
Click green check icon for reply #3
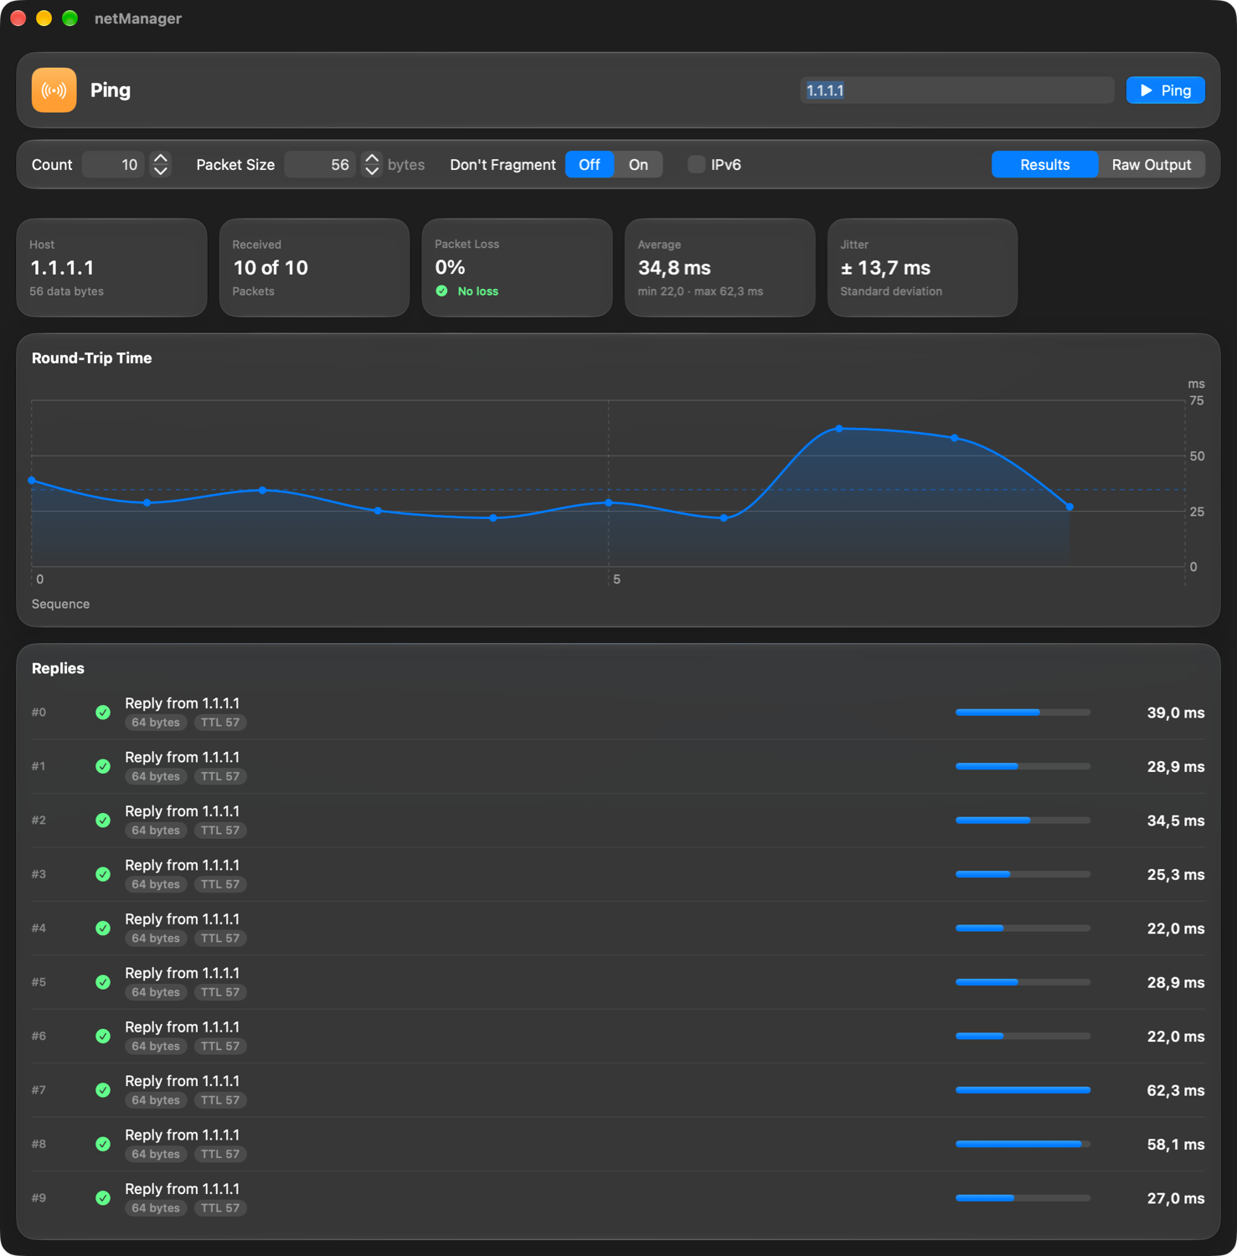pyautogui.click(x=103, y=874)
